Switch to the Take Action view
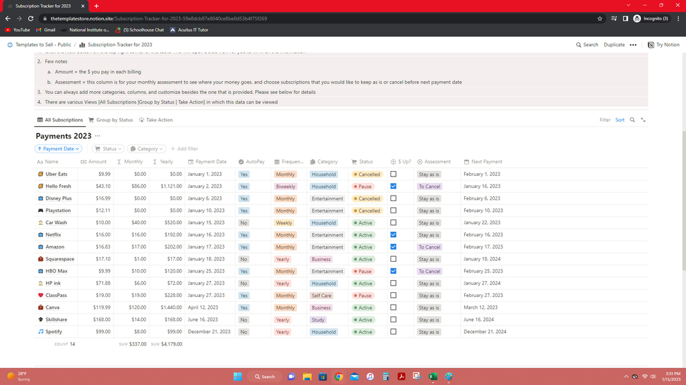This screenshot has width=686, height=385. pos(156,120)
